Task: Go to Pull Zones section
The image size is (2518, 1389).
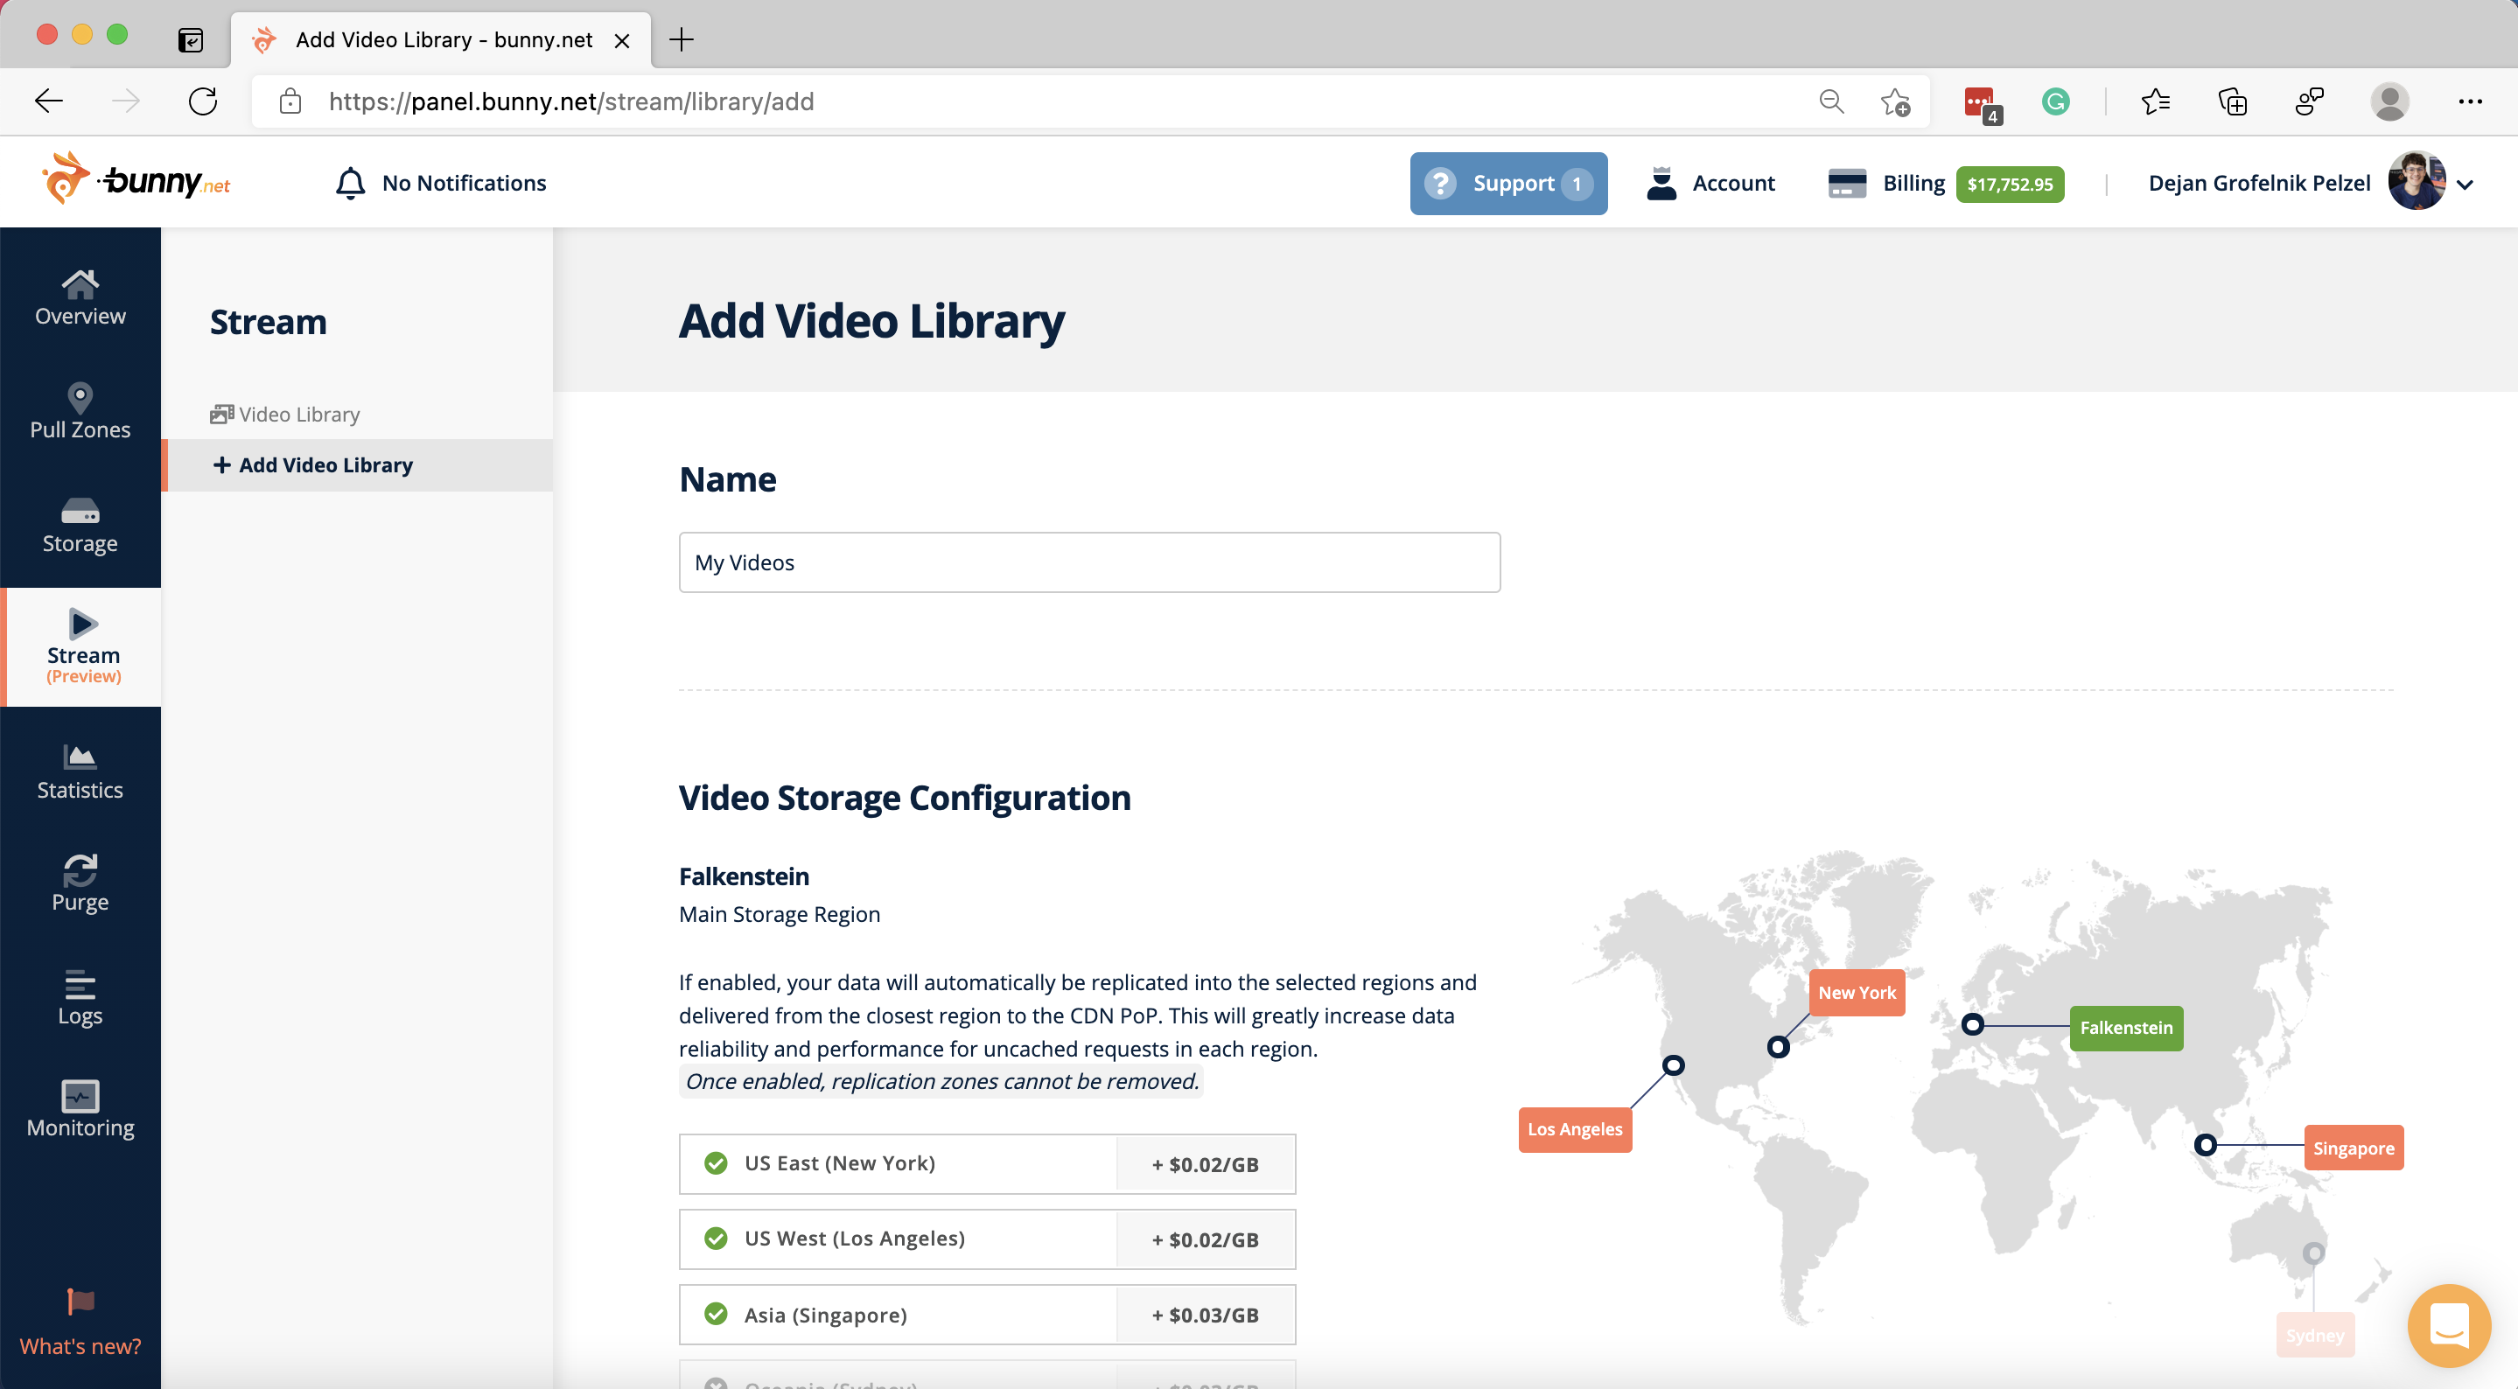Action: (80, 411)
